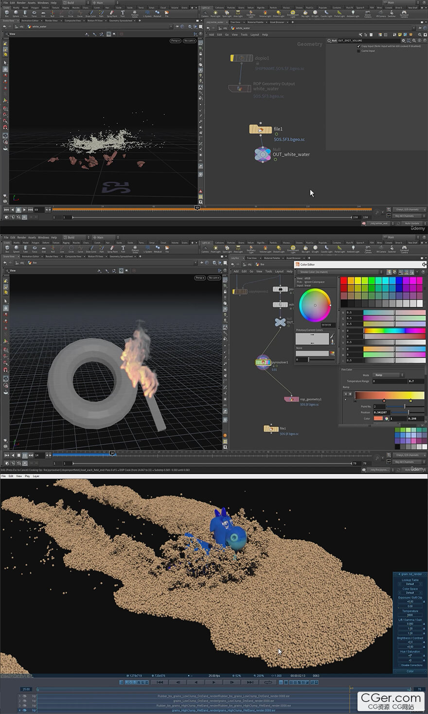The image size is (428, 714).
Task: Add Environment Light in white_water window
Action: [293, 14]
